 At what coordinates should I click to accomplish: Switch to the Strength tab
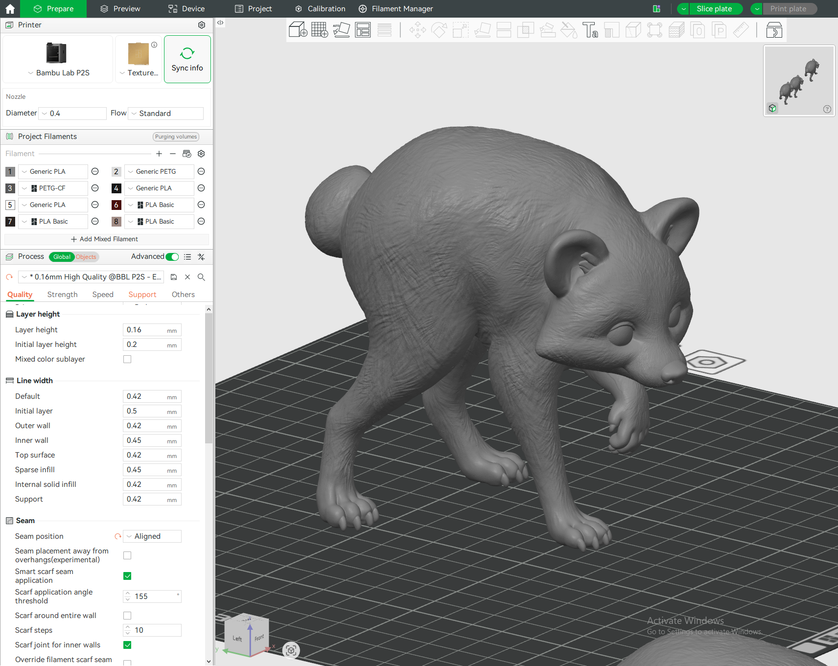[x=63, y=295]
